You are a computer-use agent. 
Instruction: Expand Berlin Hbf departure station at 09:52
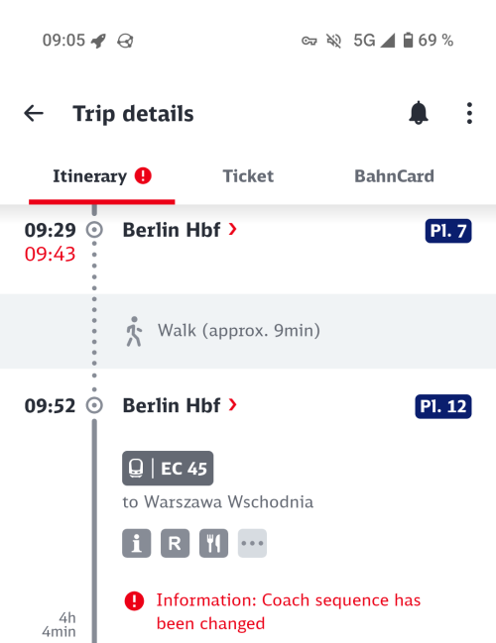pyautogui.click(x=233, y=405)
